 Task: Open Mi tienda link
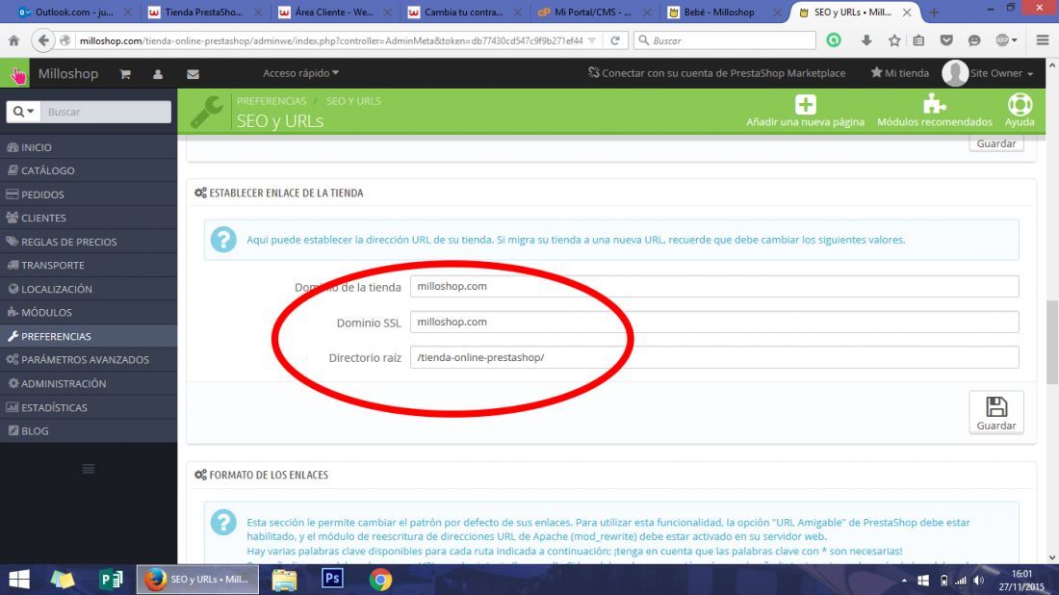(x=899, y=73)
